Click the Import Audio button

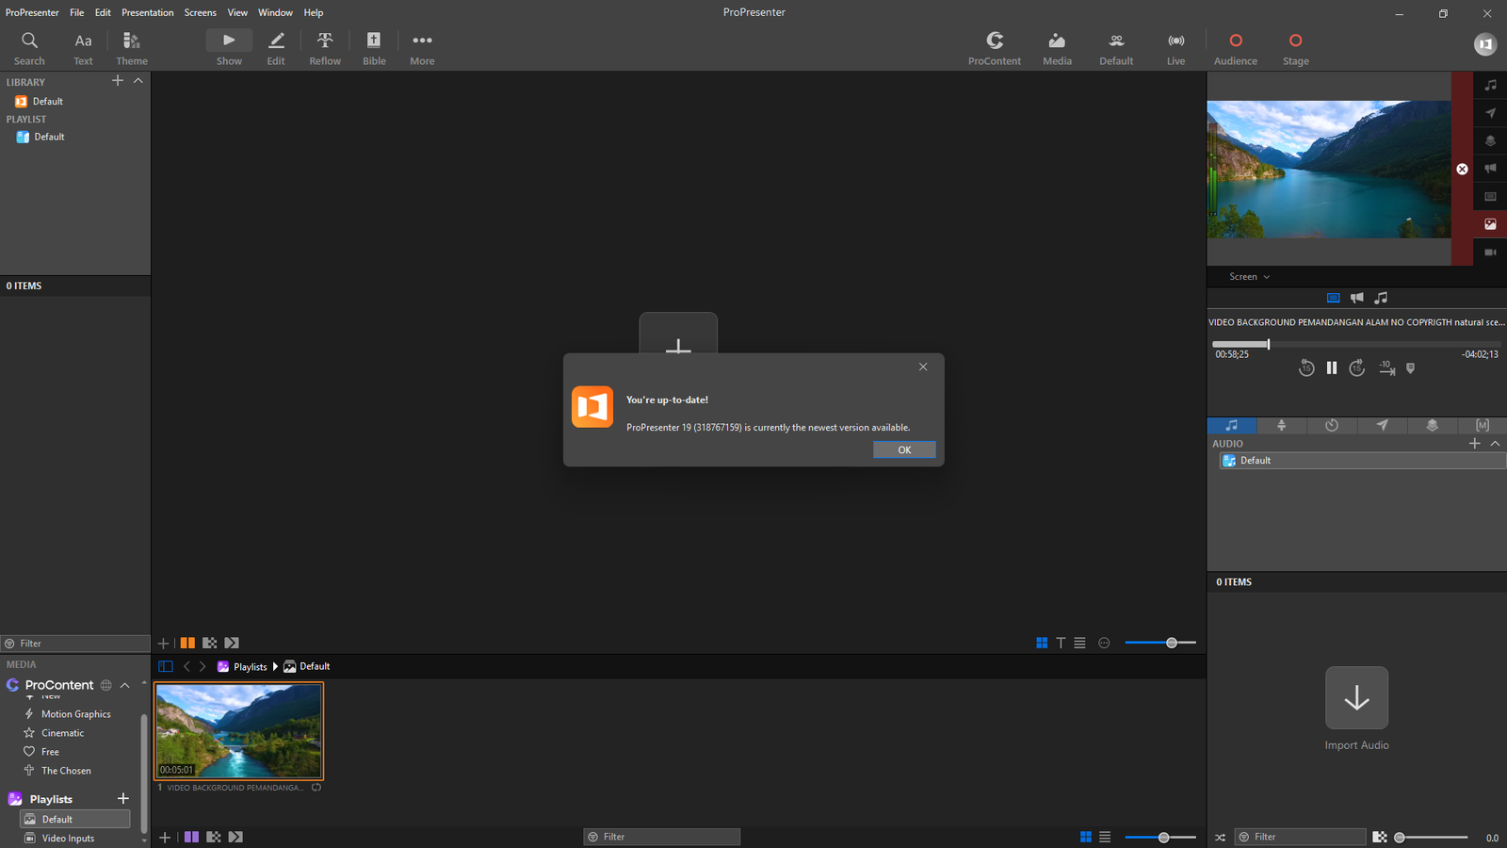tap(1356, 709)
